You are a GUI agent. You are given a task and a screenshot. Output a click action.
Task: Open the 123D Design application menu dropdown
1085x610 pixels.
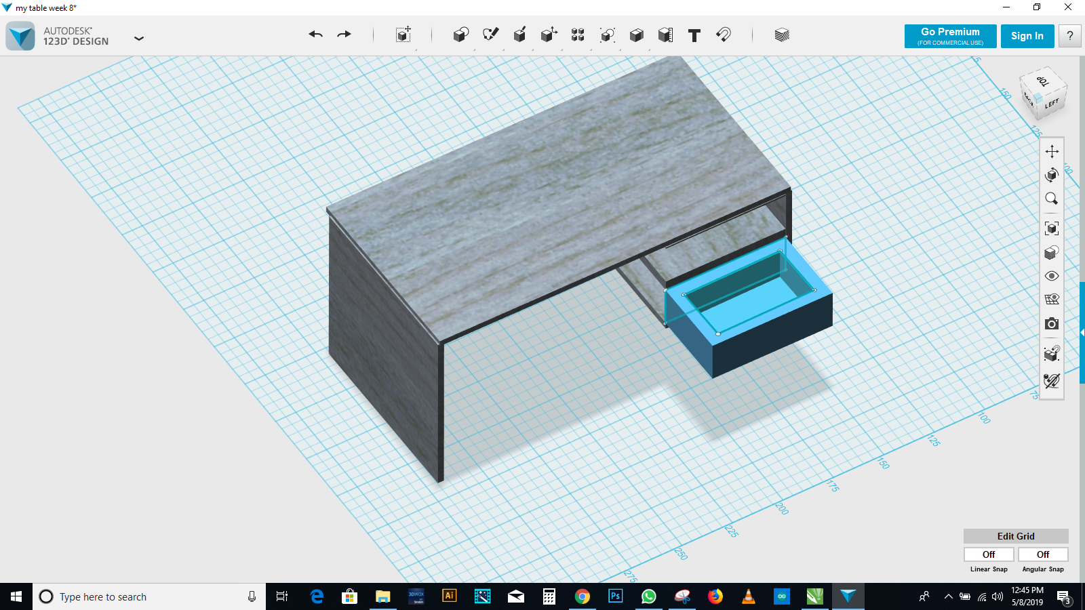point(139,39)
